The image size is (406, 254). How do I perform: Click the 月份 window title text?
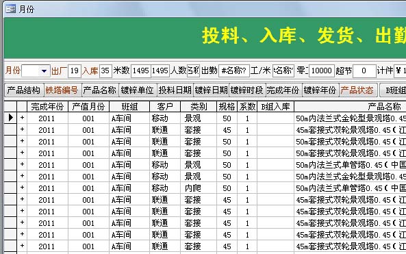tap(27, 10)
